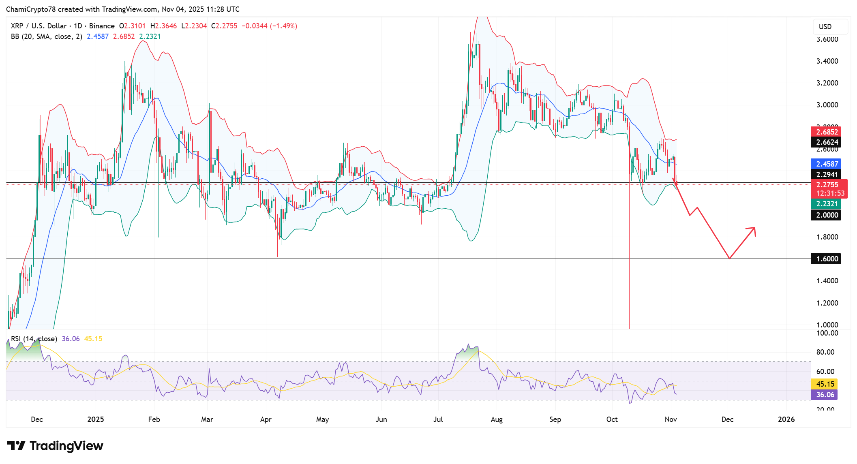
Task: Click the 2.6852 upper band price label
Action: [x=827, y=132]
